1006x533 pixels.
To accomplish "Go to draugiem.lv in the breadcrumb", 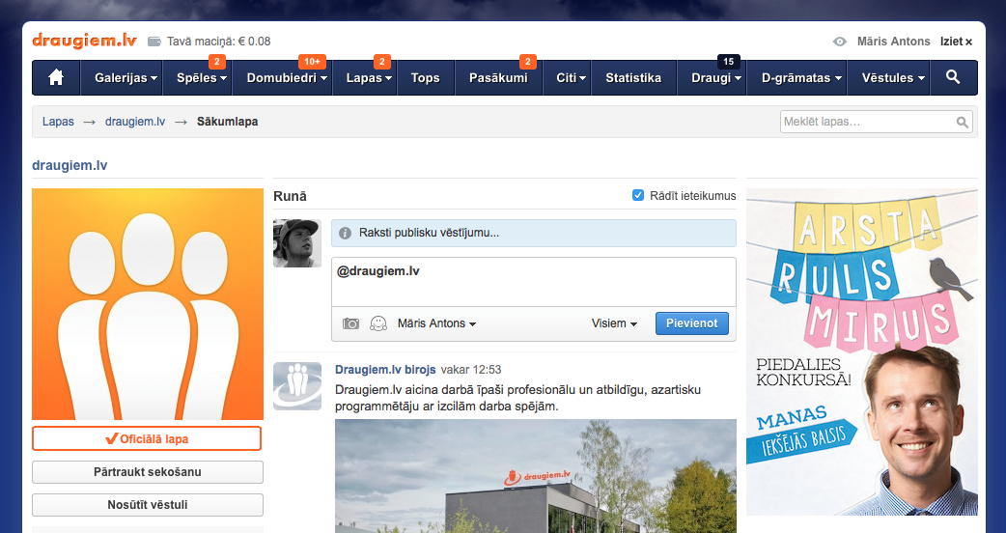I will click(x=135, y=122).
